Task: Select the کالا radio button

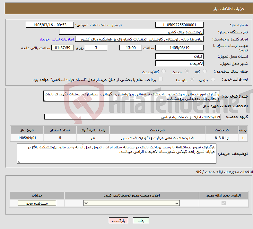Action: coord(205,71)
